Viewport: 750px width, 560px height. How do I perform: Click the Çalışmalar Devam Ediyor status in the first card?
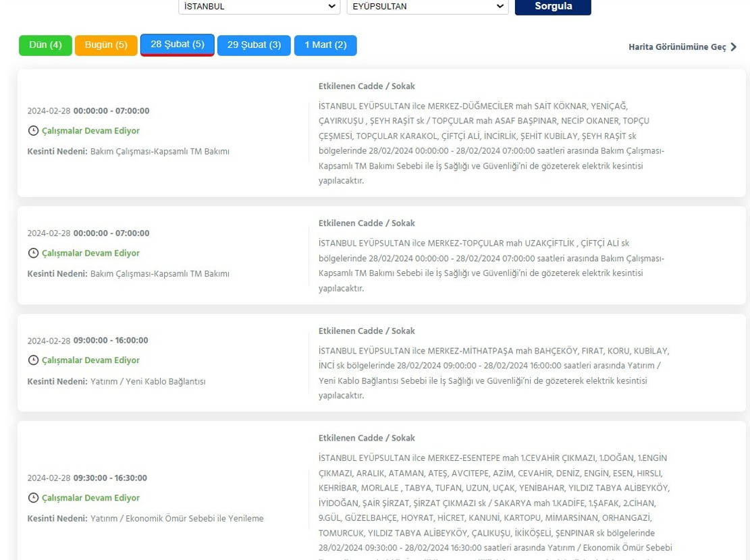[x=90, y=131]
